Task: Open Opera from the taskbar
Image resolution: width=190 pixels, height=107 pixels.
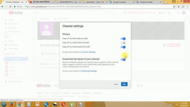Action: [x=64, y=104]
